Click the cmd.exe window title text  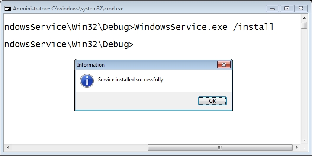[x=68, y=9]
